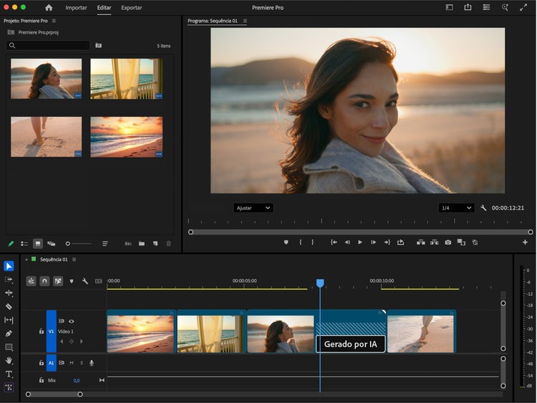Step forward one frame
This screenshot has width=537, height=403.
point(373,243)
